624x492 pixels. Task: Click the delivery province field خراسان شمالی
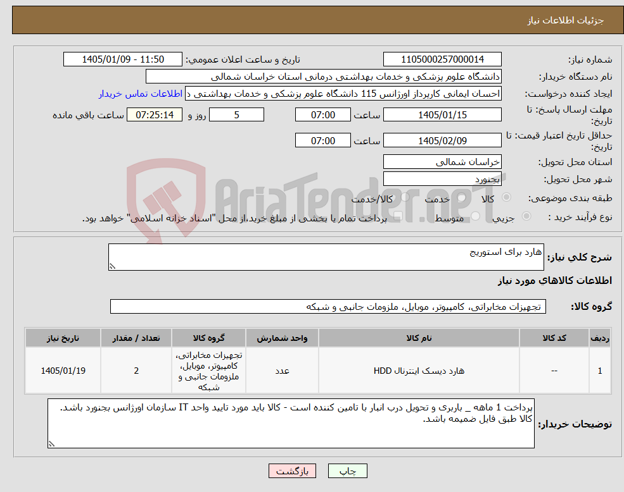coord(442,162)
